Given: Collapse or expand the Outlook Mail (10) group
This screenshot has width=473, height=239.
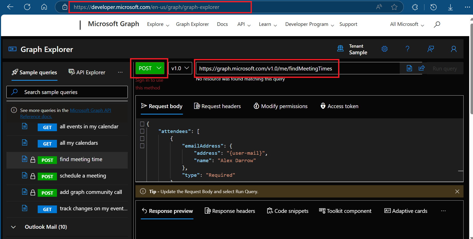Looking at the screenshot, I should [x=14, y=227].
